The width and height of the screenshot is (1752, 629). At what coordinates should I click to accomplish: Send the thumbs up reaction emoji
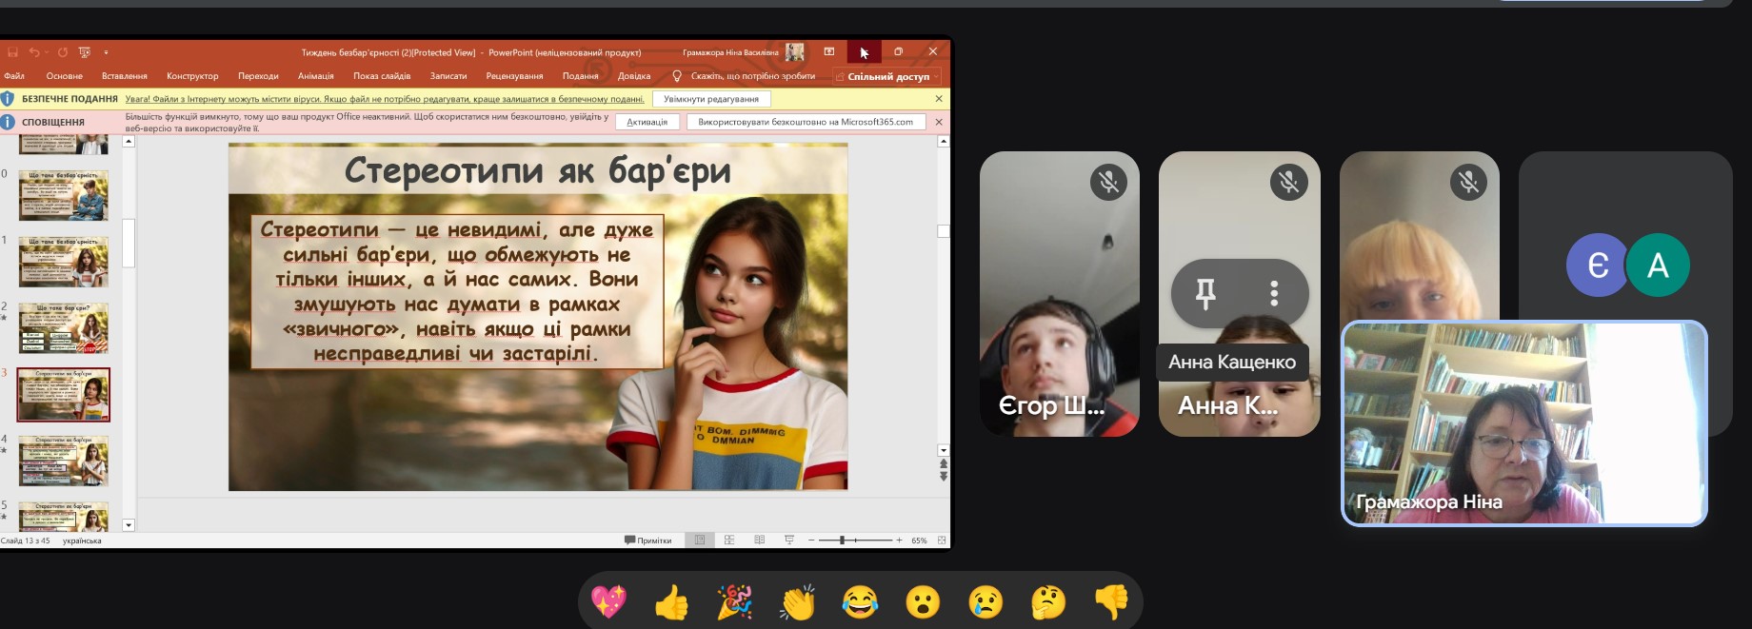671,602
